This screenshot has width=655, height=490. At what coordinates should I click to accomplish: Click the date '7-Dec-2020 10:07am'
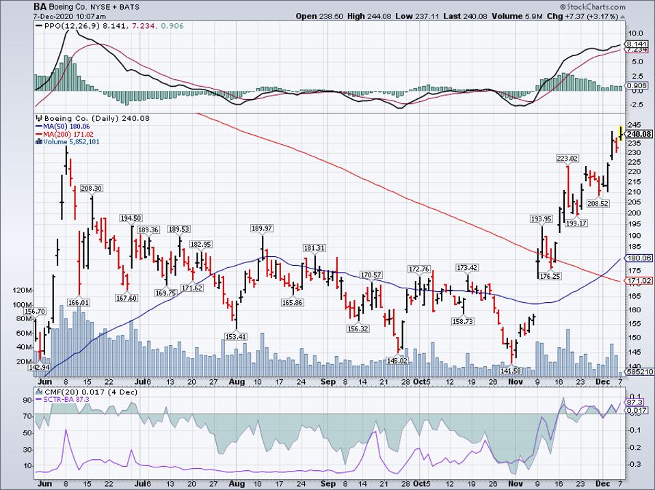click(x=69, y=16)
